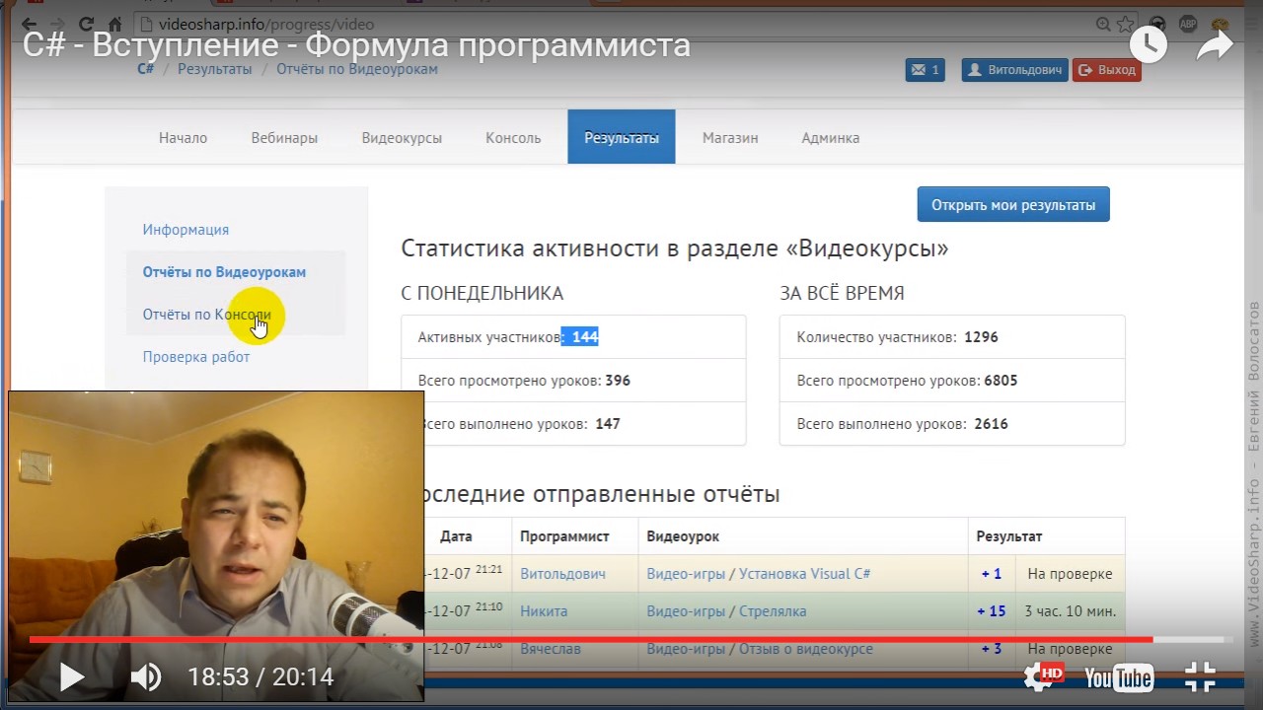Image resolution: width=1263 pixels, height=710 pixels.
Task: Share the video via arrow icon
Action: click(x=1215, y=44)
